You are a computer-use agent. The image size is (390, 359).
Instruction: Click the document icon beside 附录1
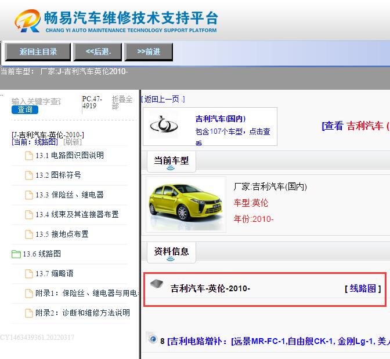click(x=29, y=294)
